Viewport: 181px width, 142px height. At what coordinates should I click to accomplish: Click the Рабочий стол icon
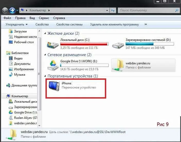coord(11,42)
